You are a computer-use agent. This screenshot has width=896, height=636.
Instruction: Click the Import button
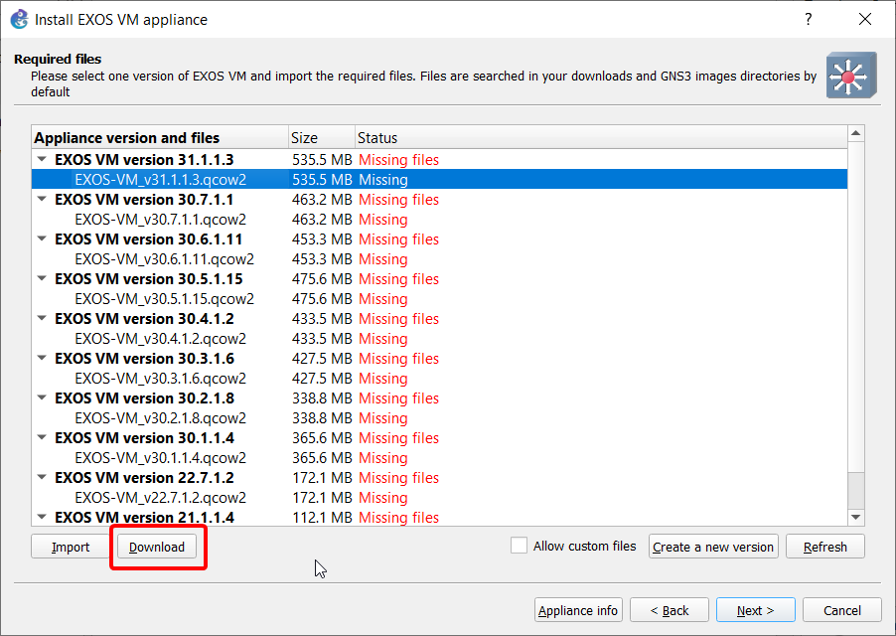(x=71, y=547)
